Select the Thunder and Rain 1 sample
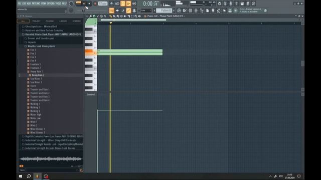Screen dimensions: 321x180 40,89
